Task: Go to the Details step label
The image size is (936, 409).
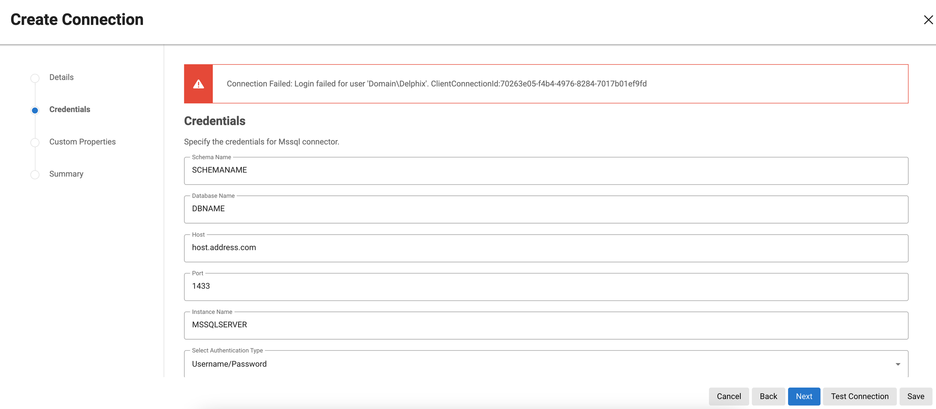Action: [x=61, y=77]
